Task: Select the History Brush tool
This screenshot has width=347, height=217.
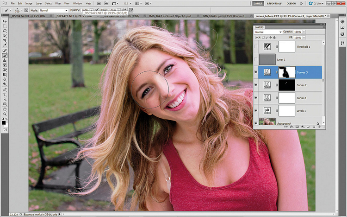Action: pyautogui.click(x=5, y=65)
